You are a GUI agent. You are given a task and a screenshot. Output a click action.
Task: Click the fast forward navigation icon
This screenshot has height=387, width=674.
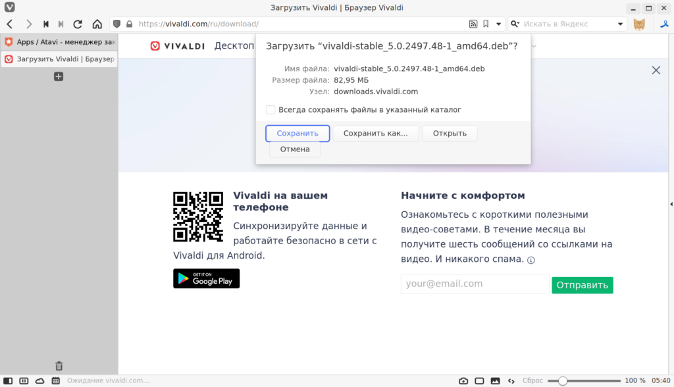61,24
